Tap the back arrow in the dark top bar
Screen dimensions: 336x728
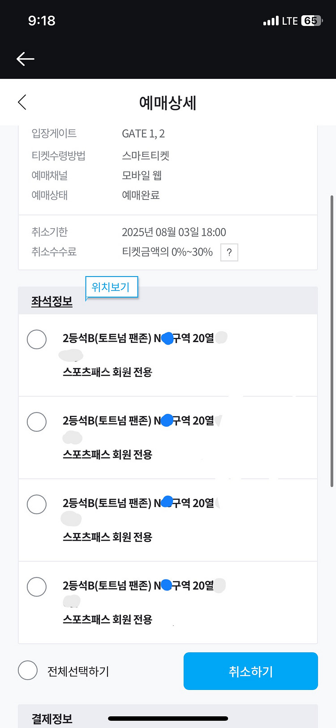pos(26,59)
